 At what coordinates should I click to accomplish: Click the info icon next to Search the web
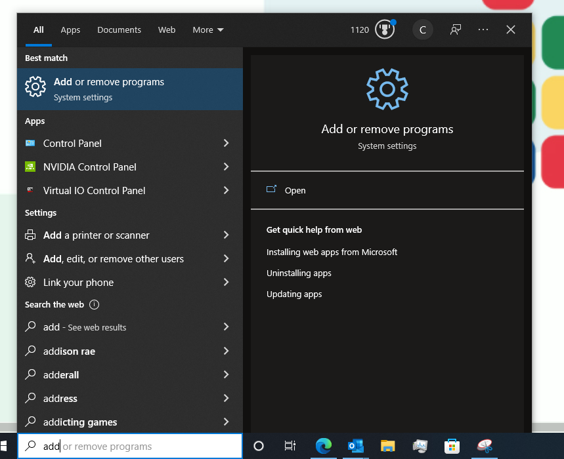pyautogui.click(x=95, y=304)
